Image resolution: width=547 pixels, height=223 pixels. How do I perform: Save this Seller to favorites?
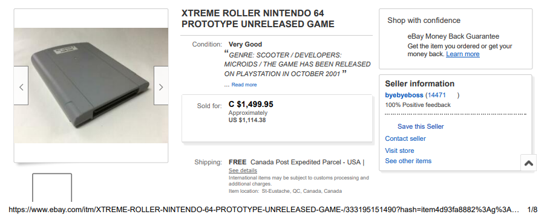[x=421, y=126]
